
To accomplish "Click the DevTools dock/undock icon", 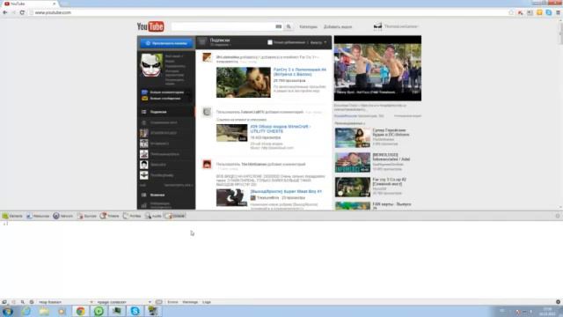I will point(4,302).
